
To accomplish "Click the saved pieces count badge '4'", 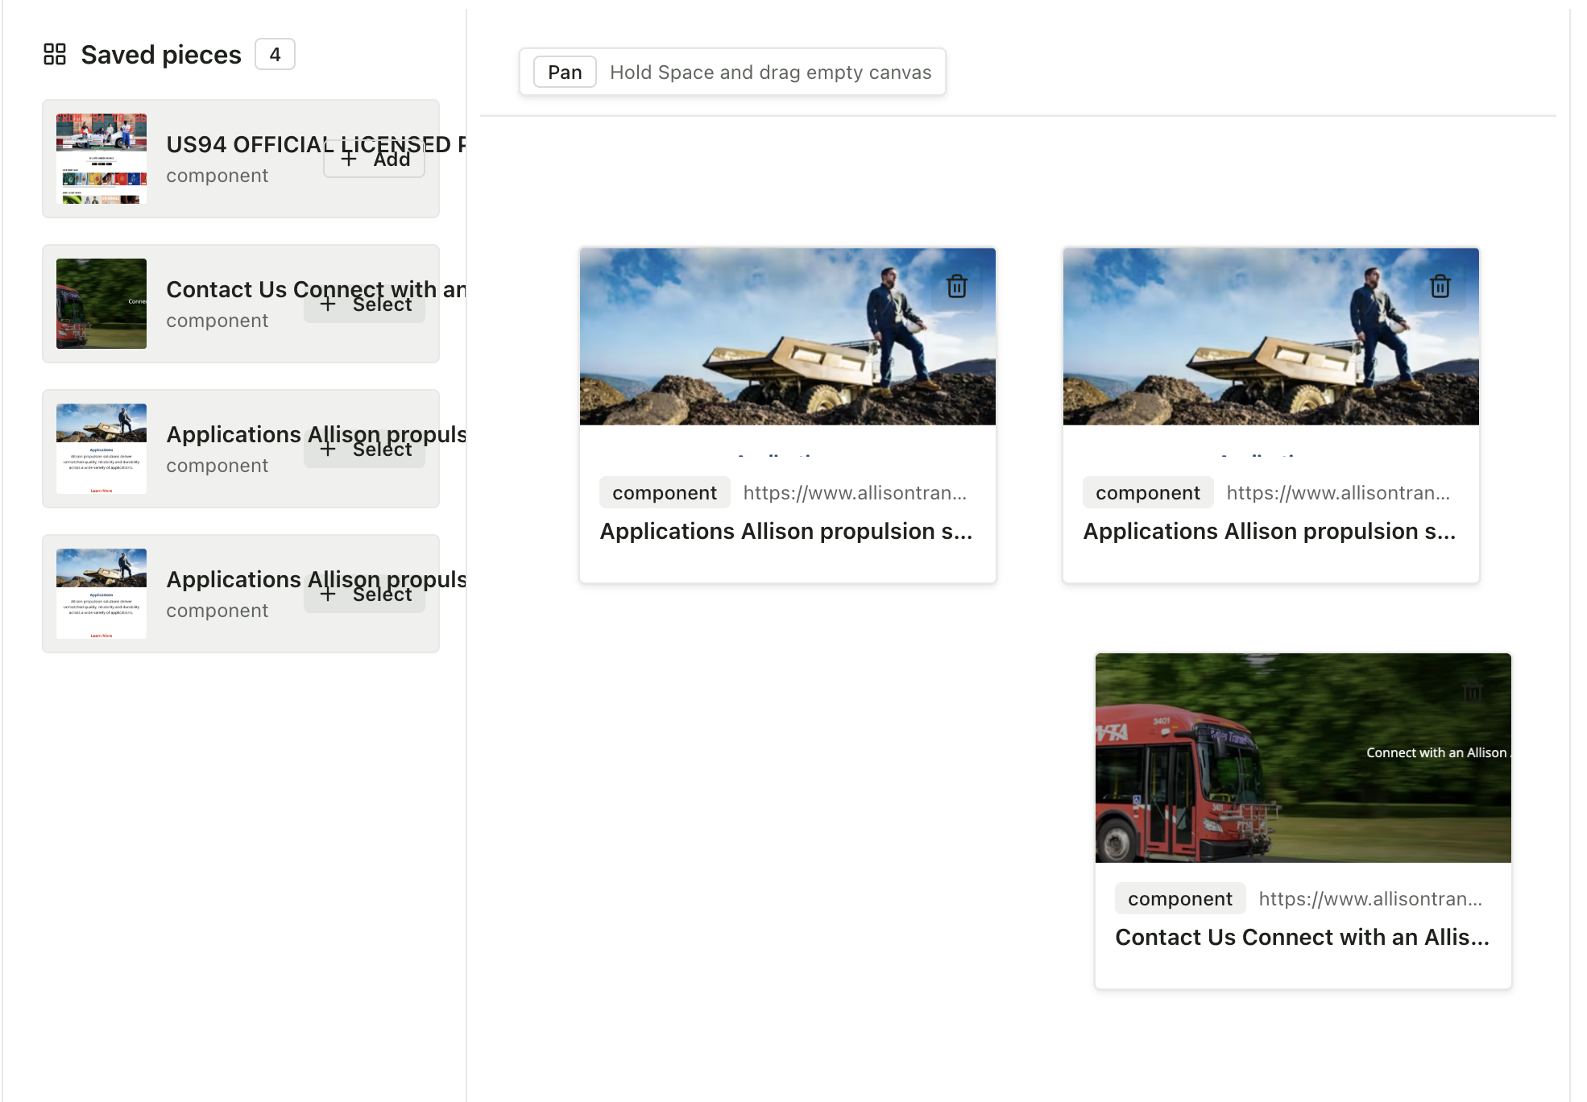I will (x=275, y=54).
